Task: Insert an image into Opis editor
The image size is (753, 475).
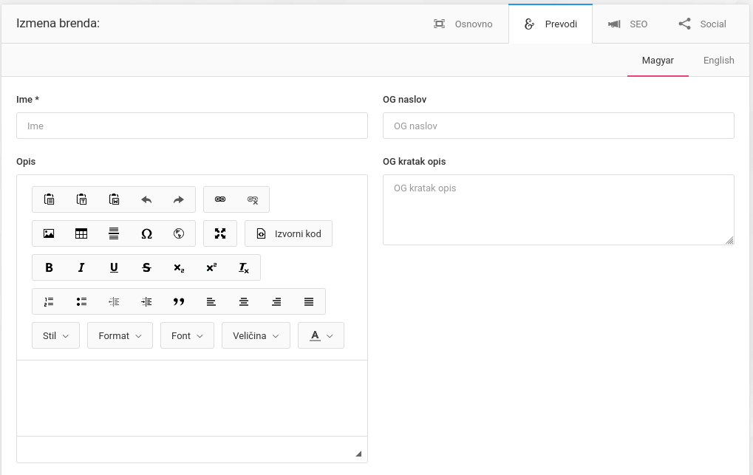Action: pyautogui.click(x=49, y=233)
